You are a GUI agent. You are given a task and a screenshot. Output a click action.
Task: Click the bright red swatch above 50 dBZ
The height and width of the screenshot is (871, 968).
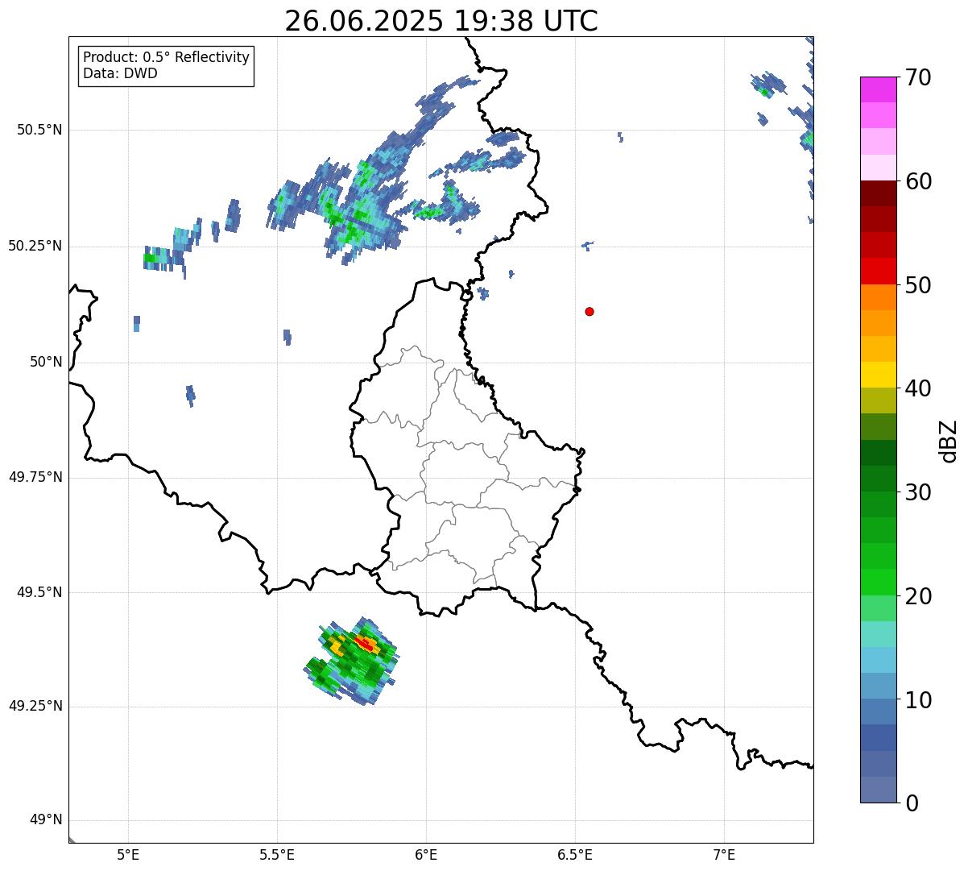pyautogui.click(x=878, y=271)
